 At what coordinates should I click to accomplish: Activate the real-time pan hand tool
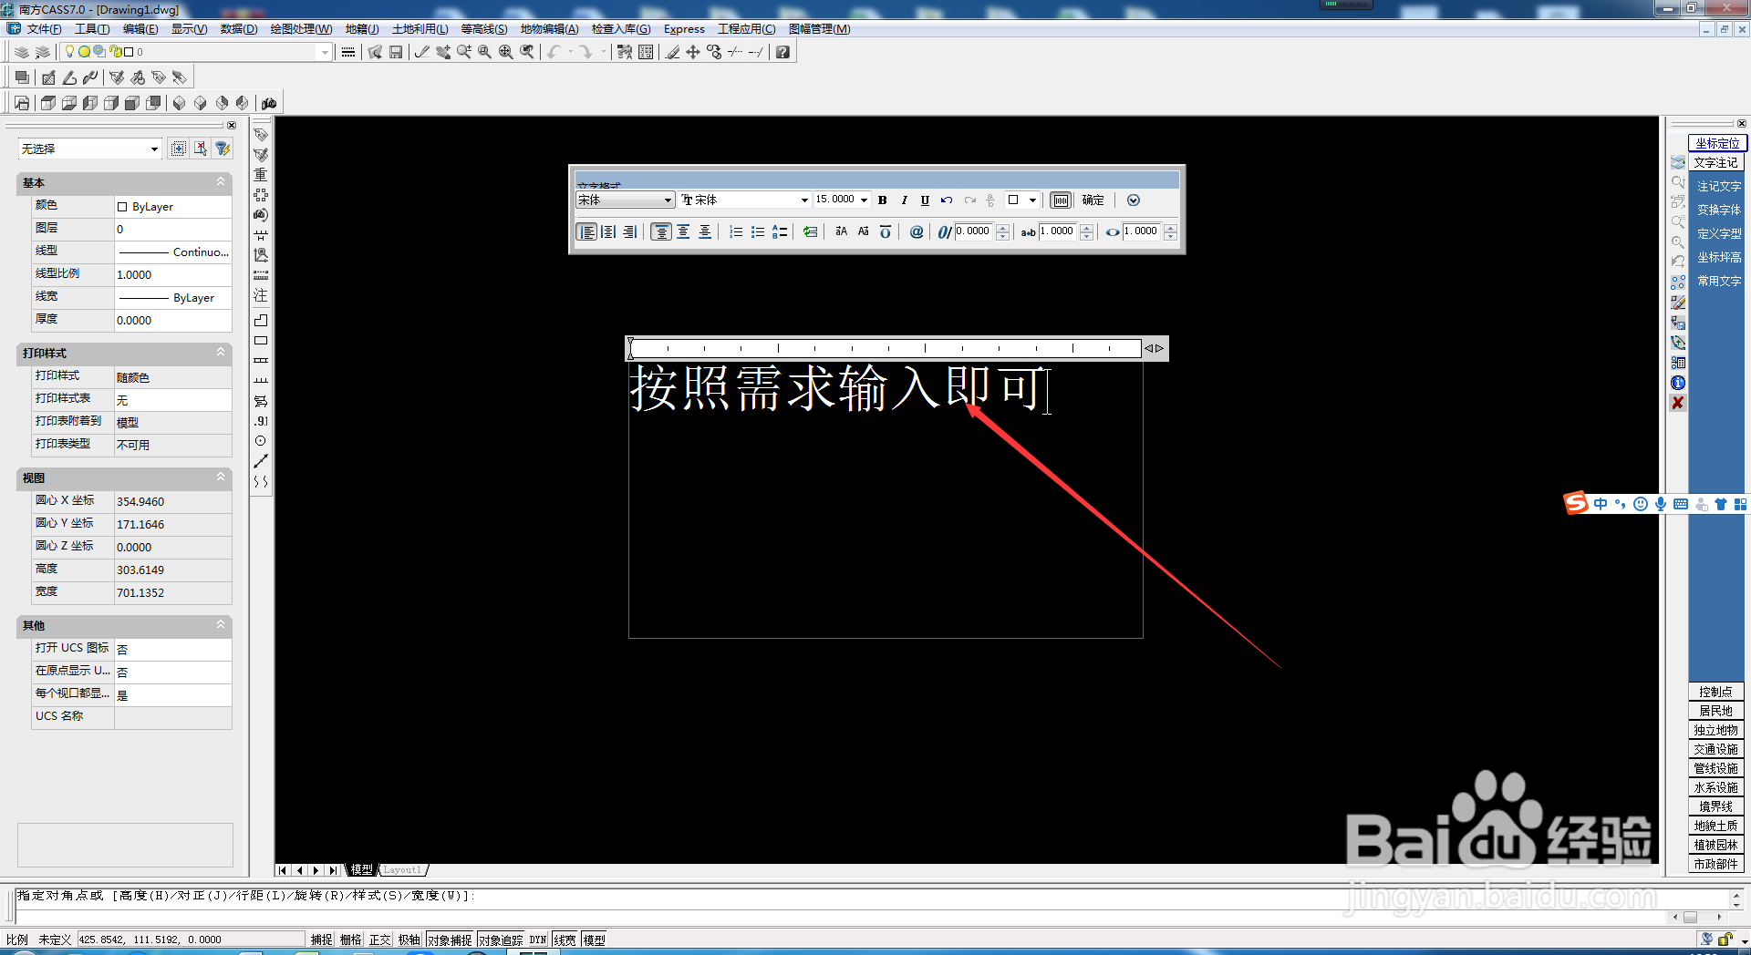click(443, 52)
